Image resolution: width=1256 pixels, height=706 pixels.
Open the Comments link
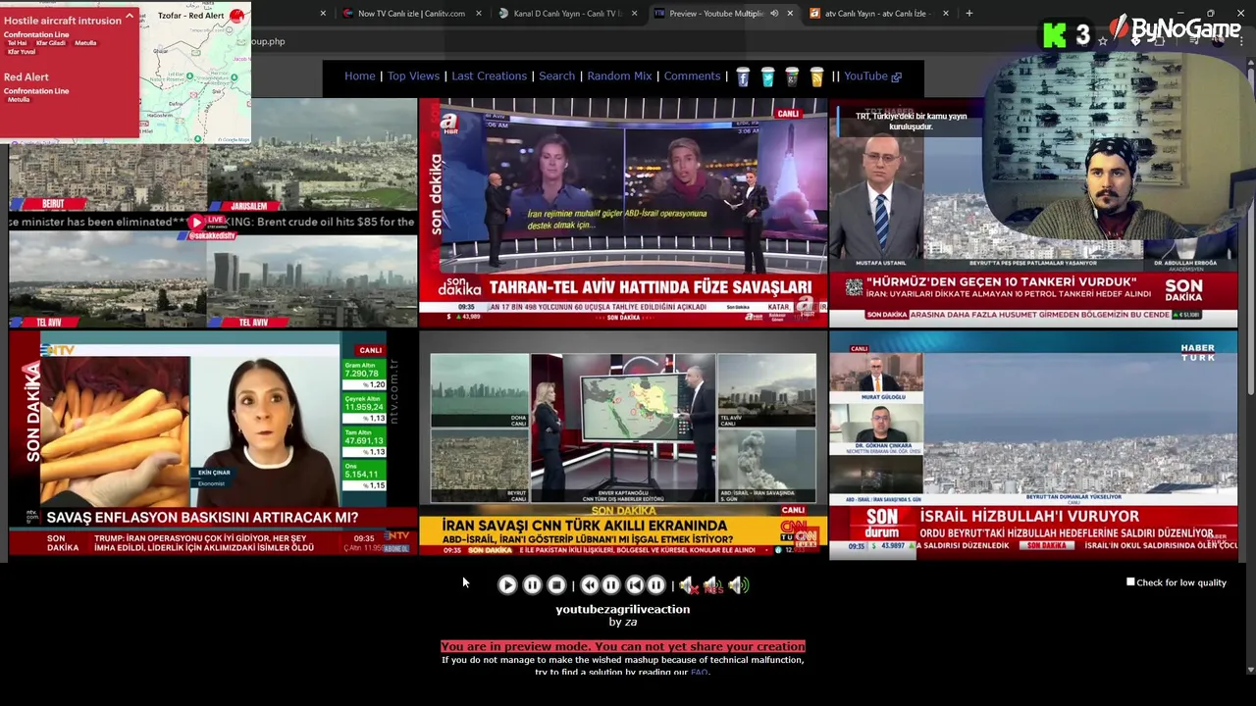pyautogui.click(x=692, y=76)
